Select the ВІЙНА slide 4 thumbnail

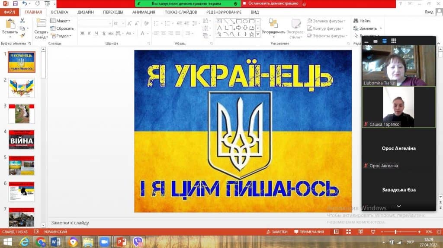tap(22, 140)
